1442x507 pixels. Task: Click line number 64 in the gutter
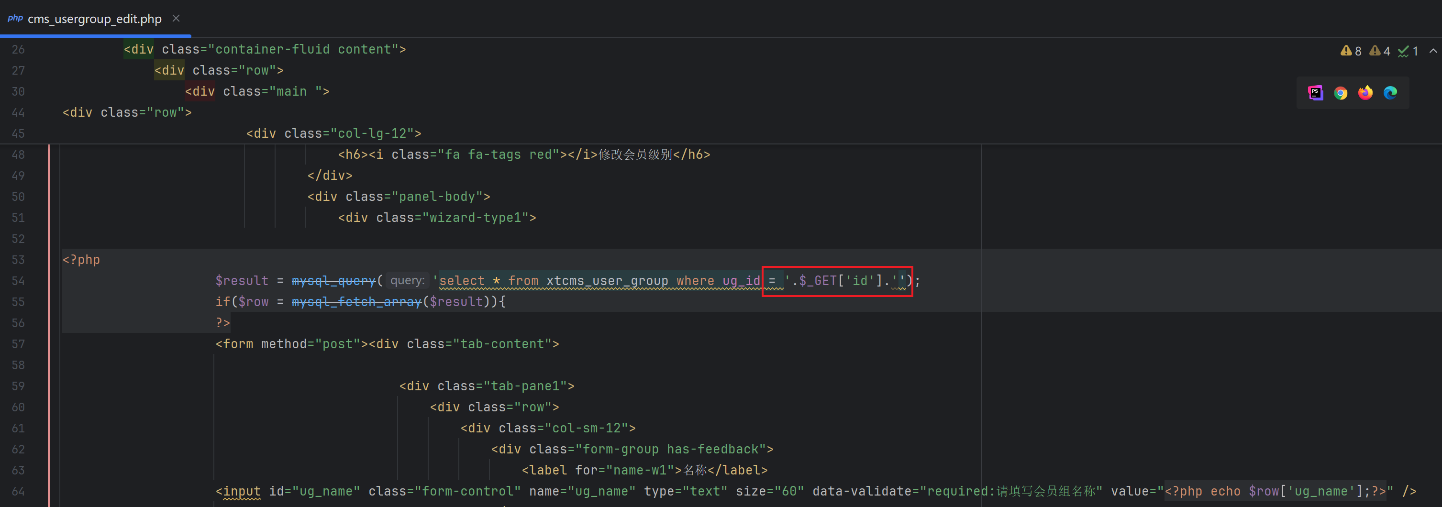[x=19, y=491]
